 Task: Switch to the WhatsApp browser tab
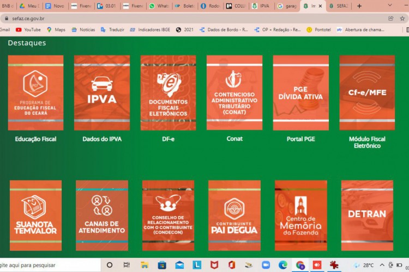pyautogui.click(x=160, y=6)
